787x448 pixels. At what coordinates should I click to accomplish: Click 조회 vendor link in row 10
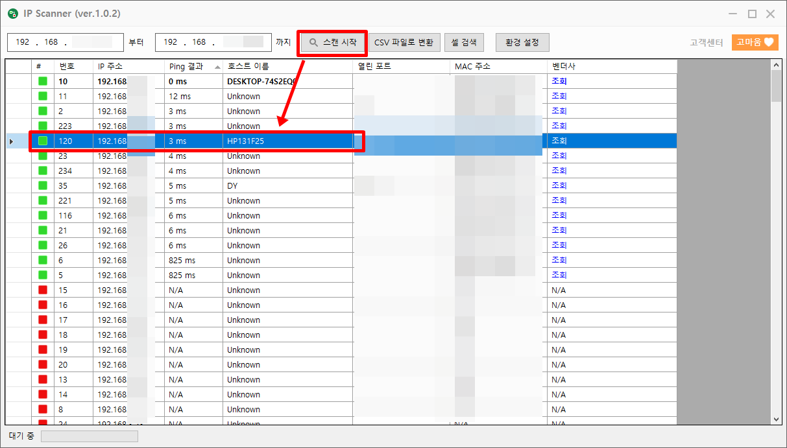point(559,82)
